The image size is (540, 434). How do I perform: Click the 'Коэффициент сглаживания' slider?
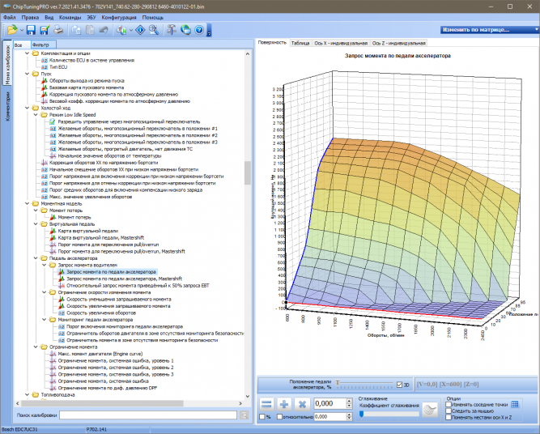(x=389, y=414)
